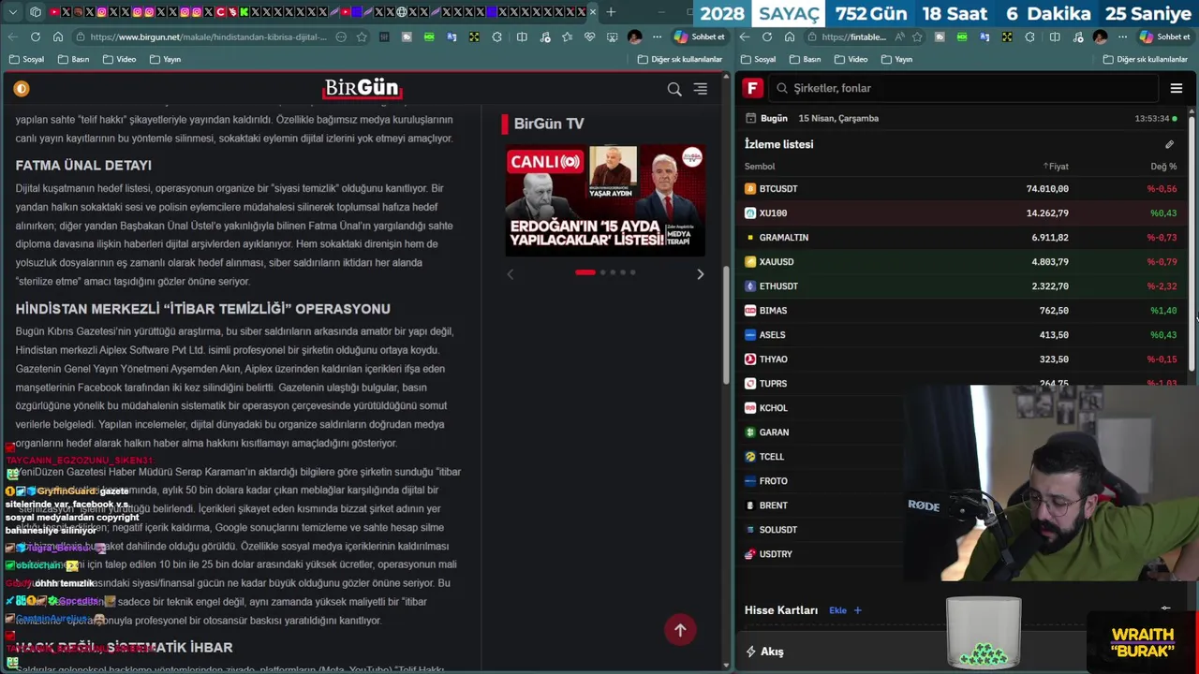The height and width of the screenshot is (674, 1199).
Task: Open the GRAMALTIN watchlist row
Action: tap(961, 237)
